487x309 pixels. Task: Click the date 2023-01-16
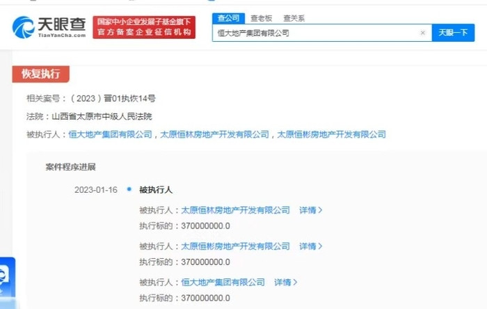96,190
